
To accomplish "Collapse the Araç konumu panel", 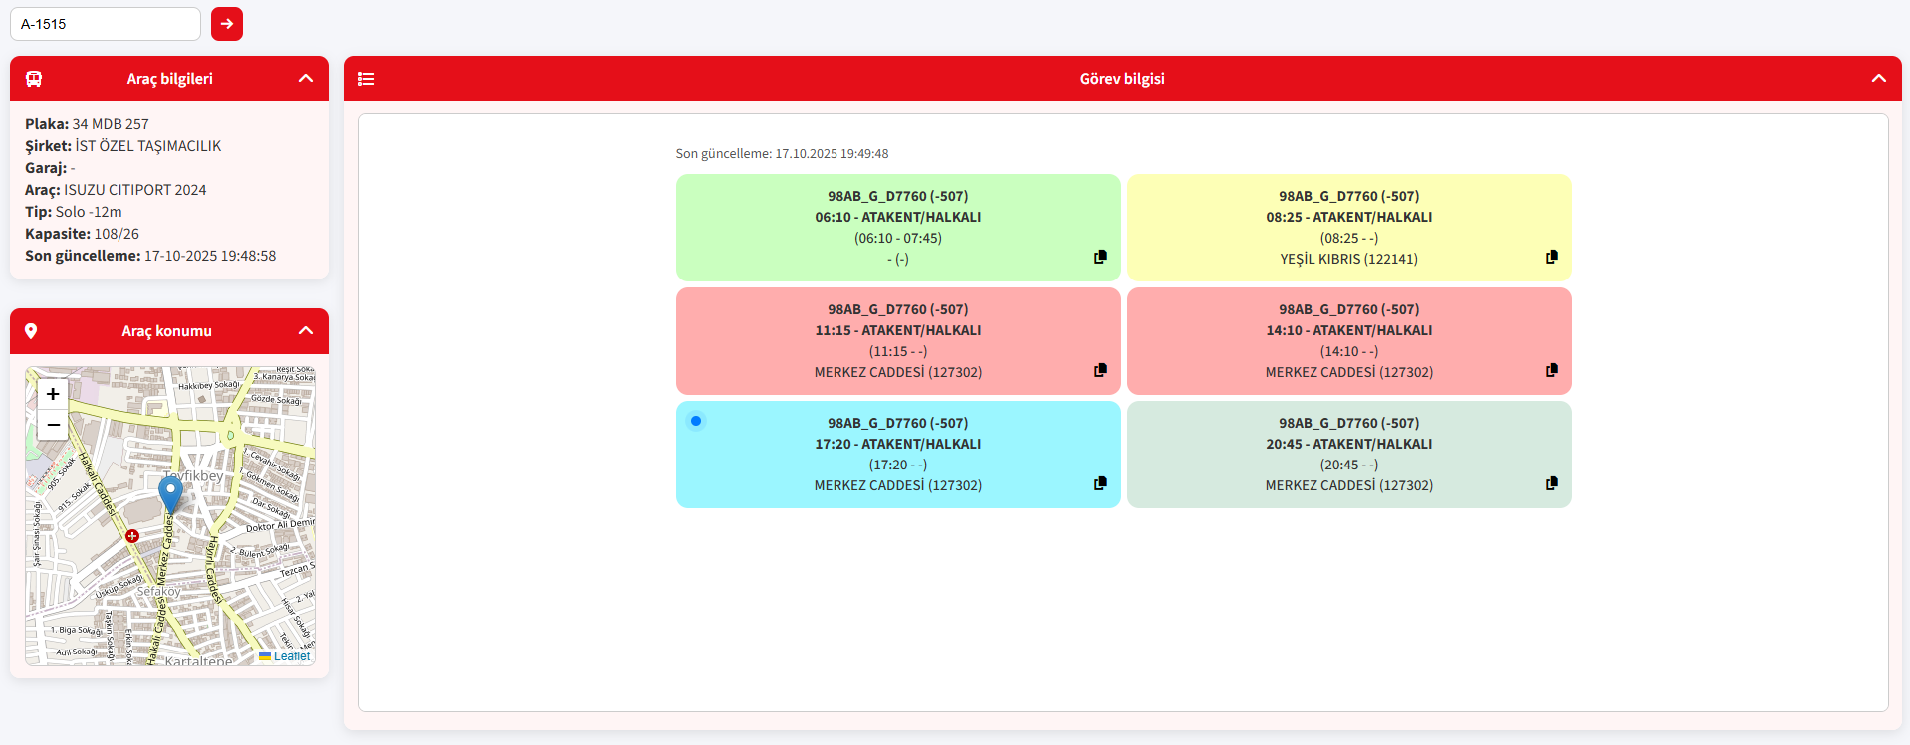I will click(x=306, y=331).
